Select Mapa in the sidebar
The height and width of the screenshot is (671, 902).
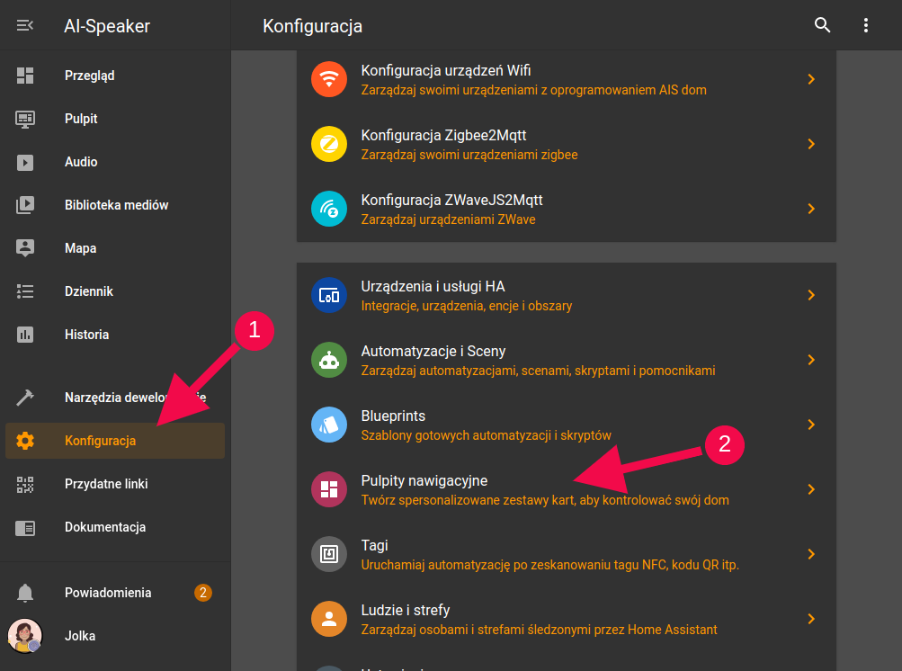pyautogui.click(x=115, y=248)
